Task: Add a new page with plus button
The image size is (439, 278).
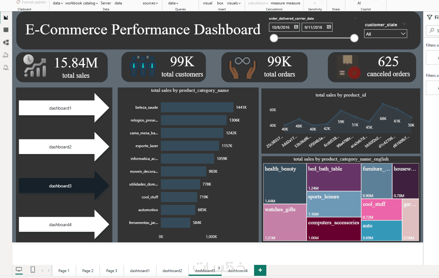Action: point(260,270)
